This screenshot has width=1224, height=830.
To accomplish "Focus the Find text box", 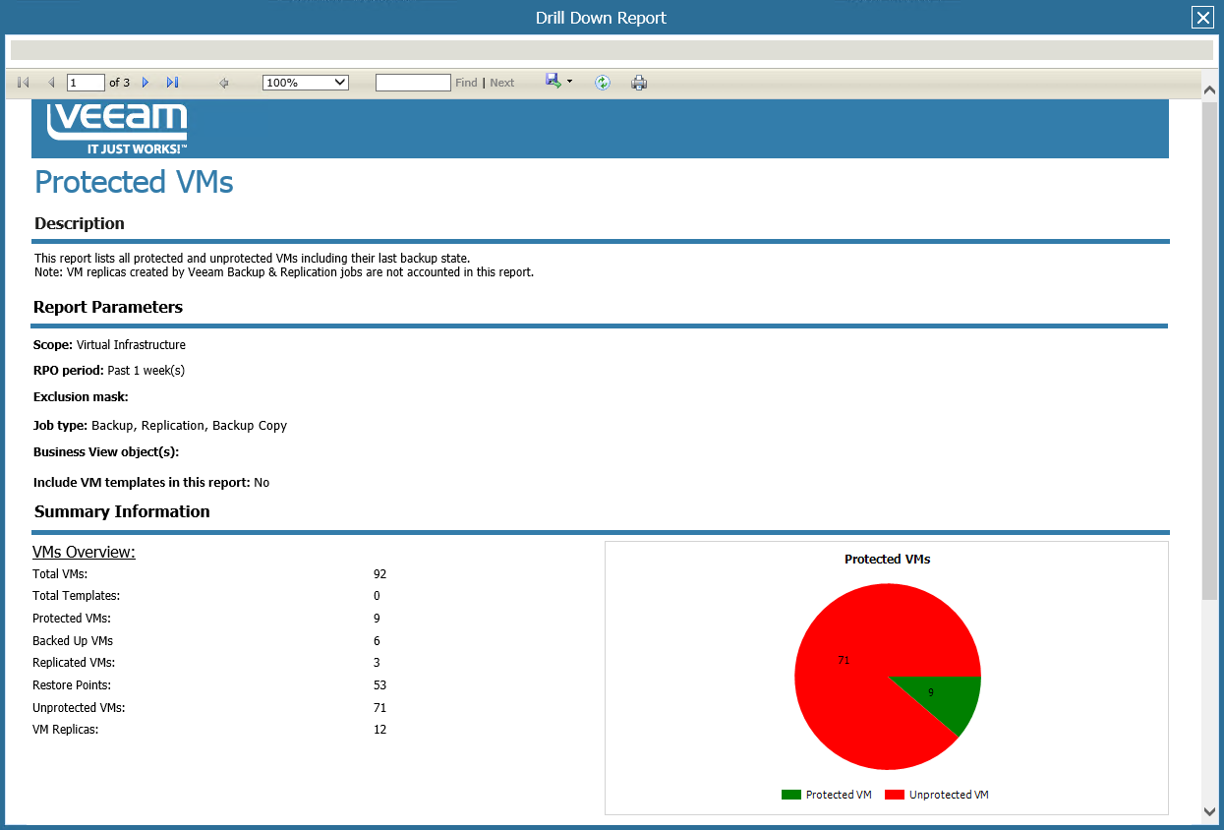I will [x=413, y=83].
